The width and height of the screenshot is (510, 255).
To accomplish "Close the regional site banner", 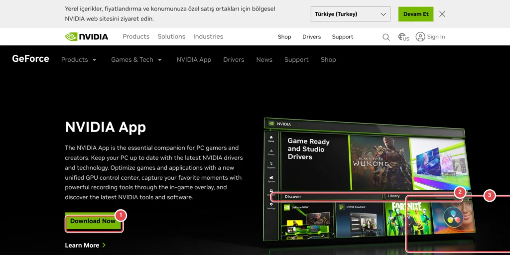I will click(442, 14).
